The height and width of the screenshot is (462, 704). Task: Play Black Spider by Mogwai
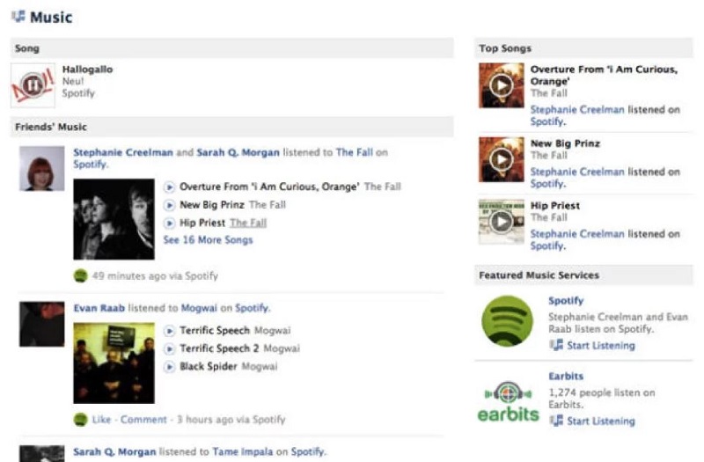coord(169,367)
